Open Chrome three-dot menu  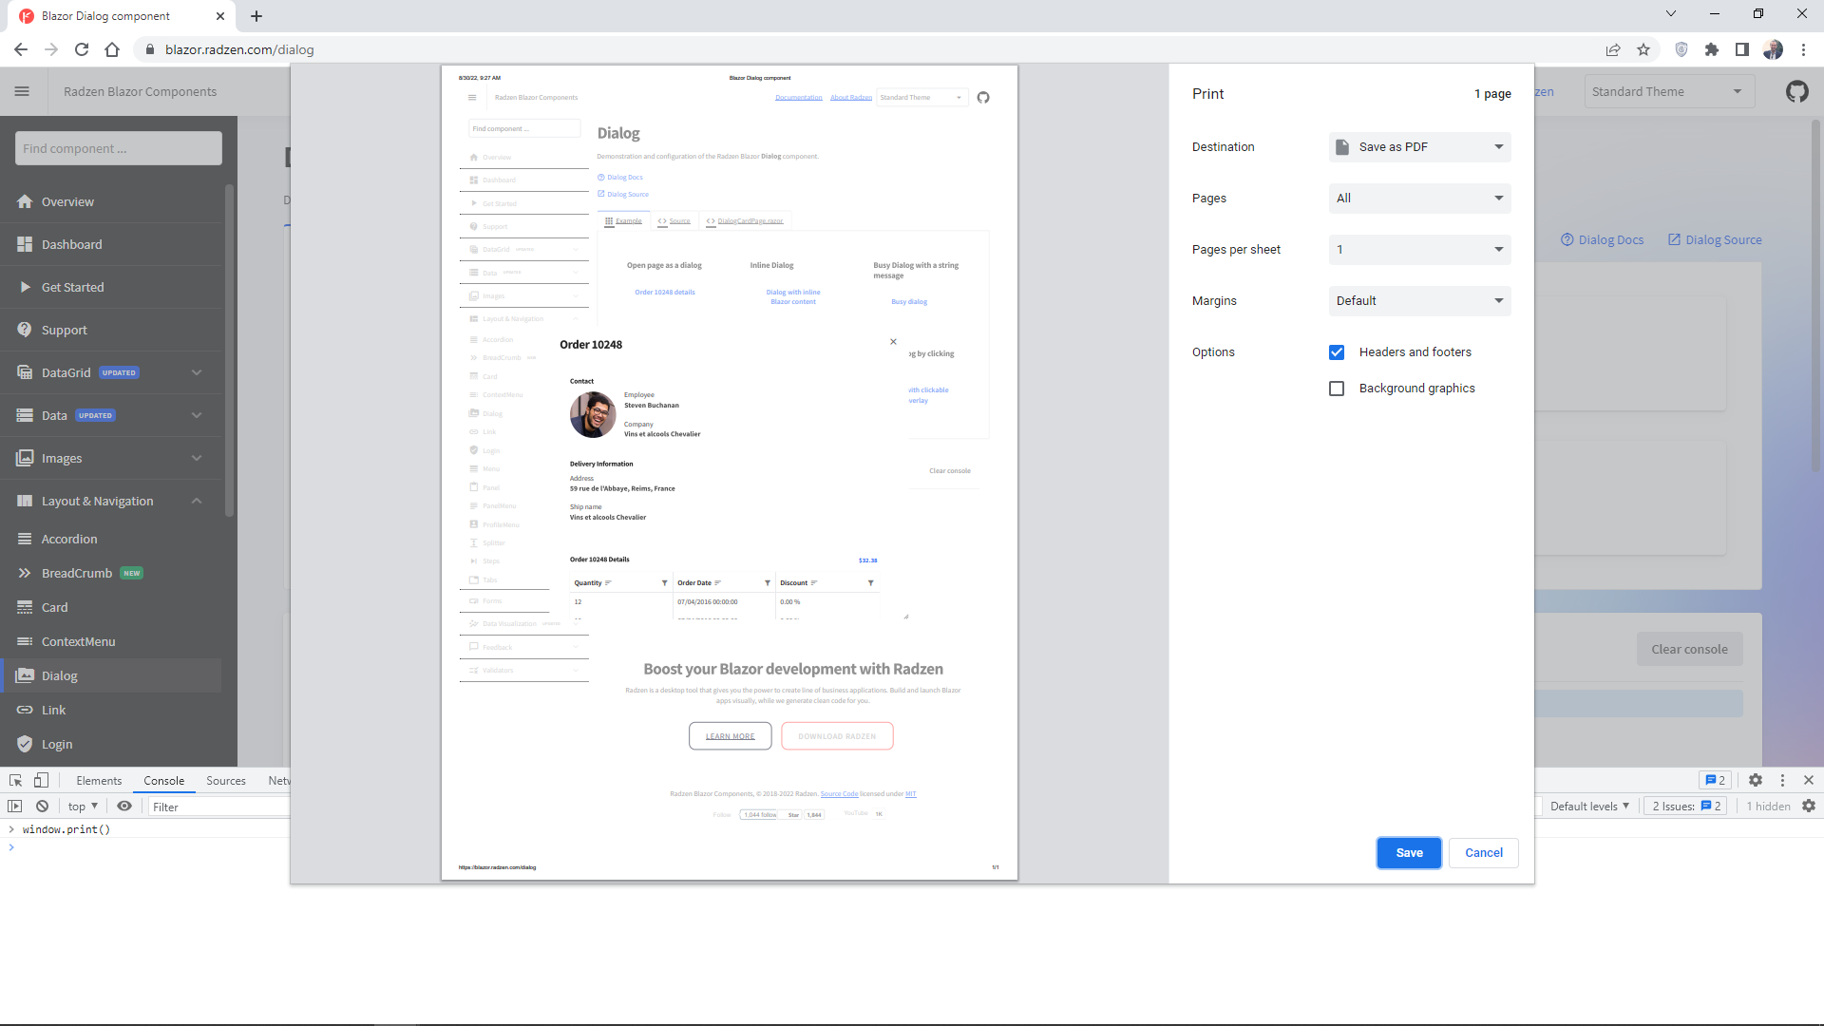pyautogui.click(x=1803, y=49)
